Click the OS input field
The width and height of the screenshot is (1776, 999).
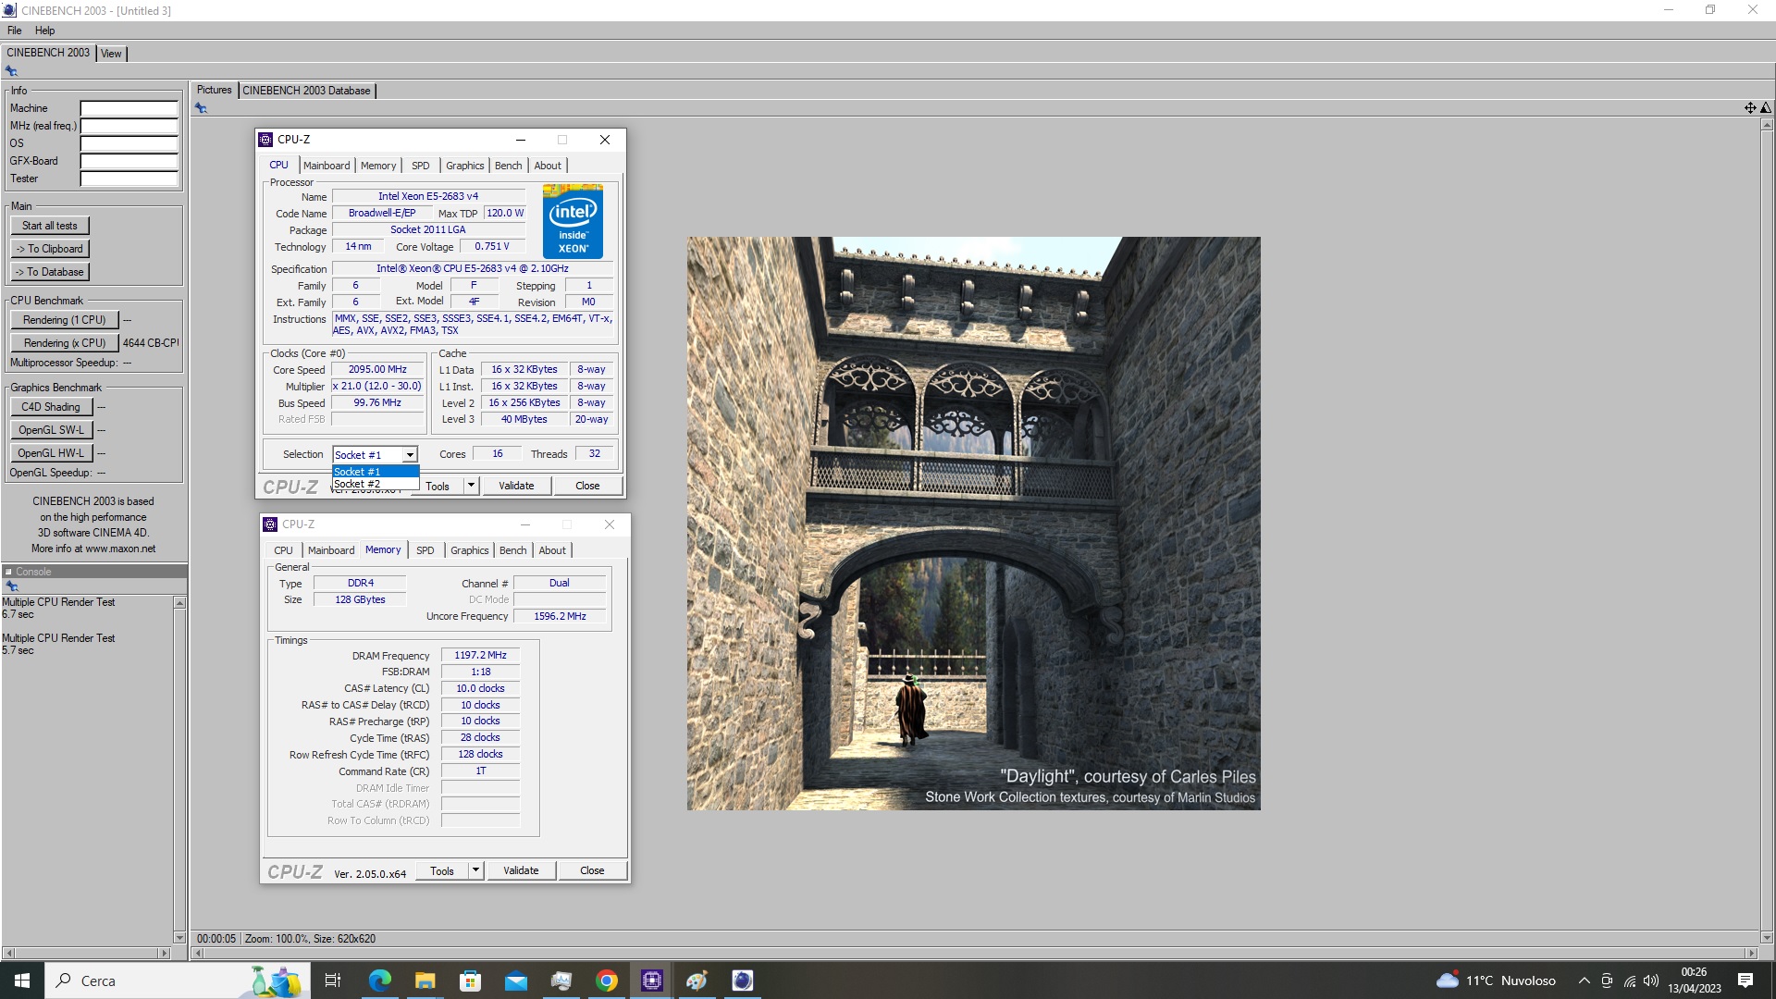click(129, 143)
